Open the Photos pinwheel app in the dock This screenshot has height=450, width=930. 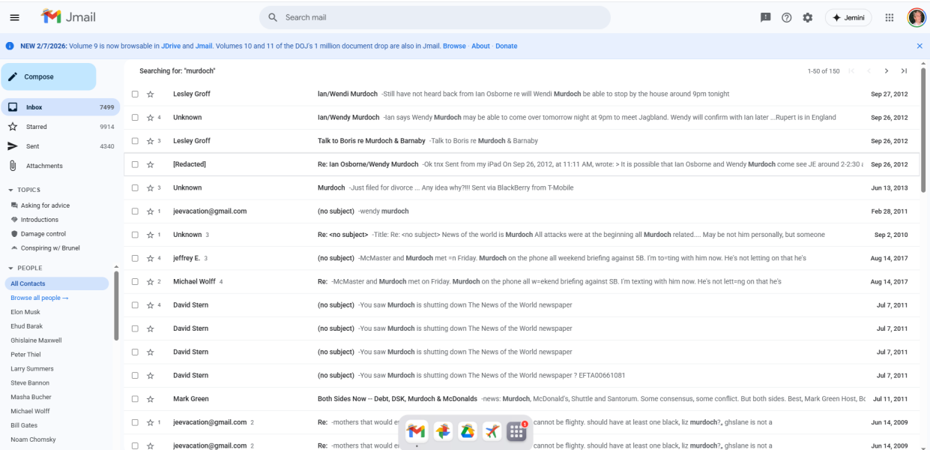tap(442, 431)
